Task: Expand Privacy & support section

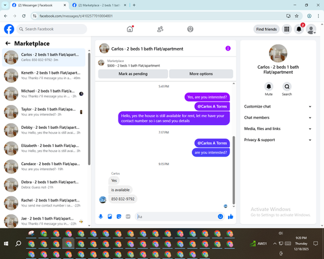Action: (278, 140)
